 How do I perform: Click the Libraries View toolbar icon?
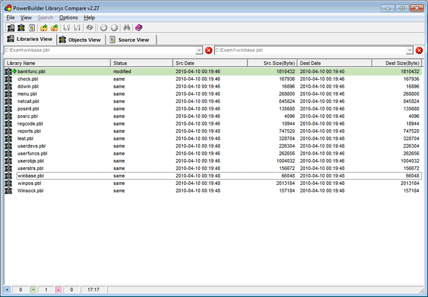click(10, 28)
